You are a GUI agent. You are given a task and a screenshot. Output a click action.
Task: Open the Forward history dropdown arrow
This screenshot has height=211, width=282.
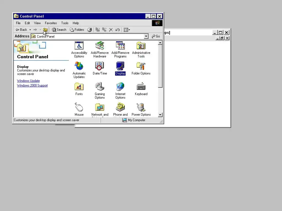(40, 30)
